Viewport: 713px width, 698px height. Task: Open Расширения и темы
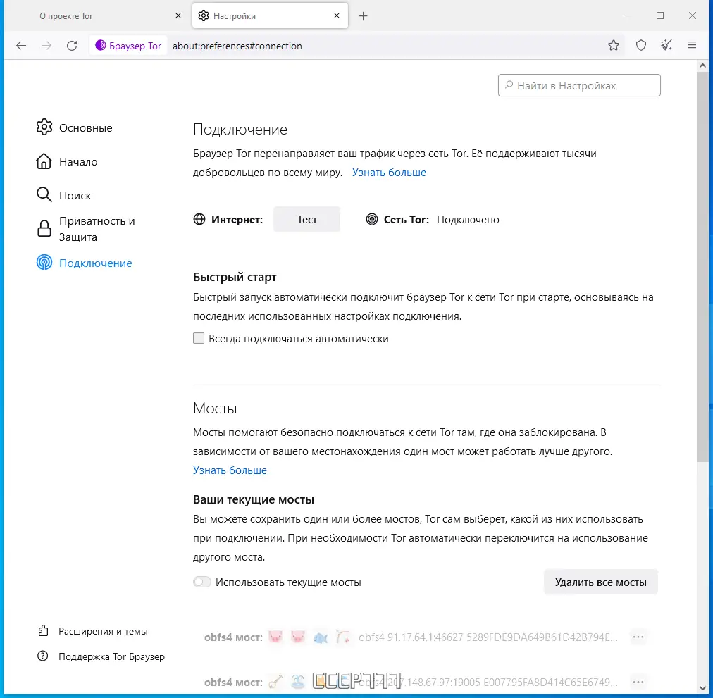point(93,631)
